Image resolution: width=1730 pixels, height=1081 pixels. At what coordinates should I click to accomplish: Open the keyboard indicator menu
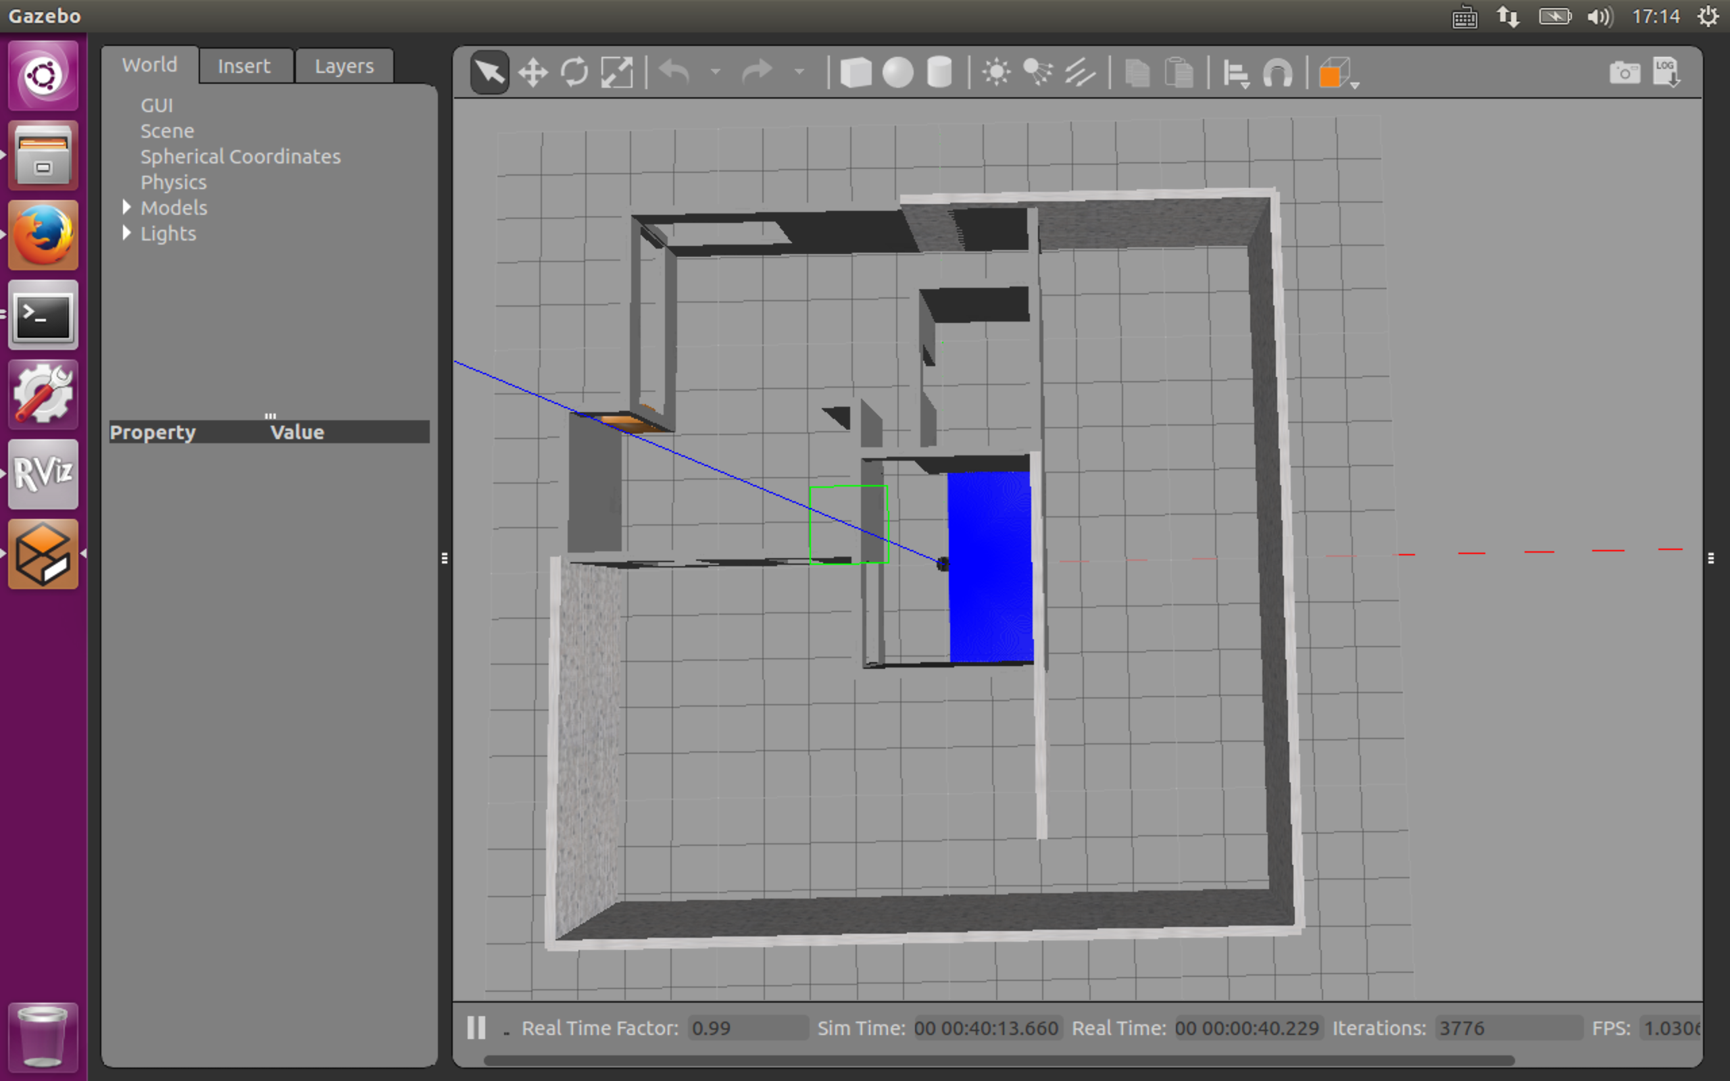click(1465, 16)
